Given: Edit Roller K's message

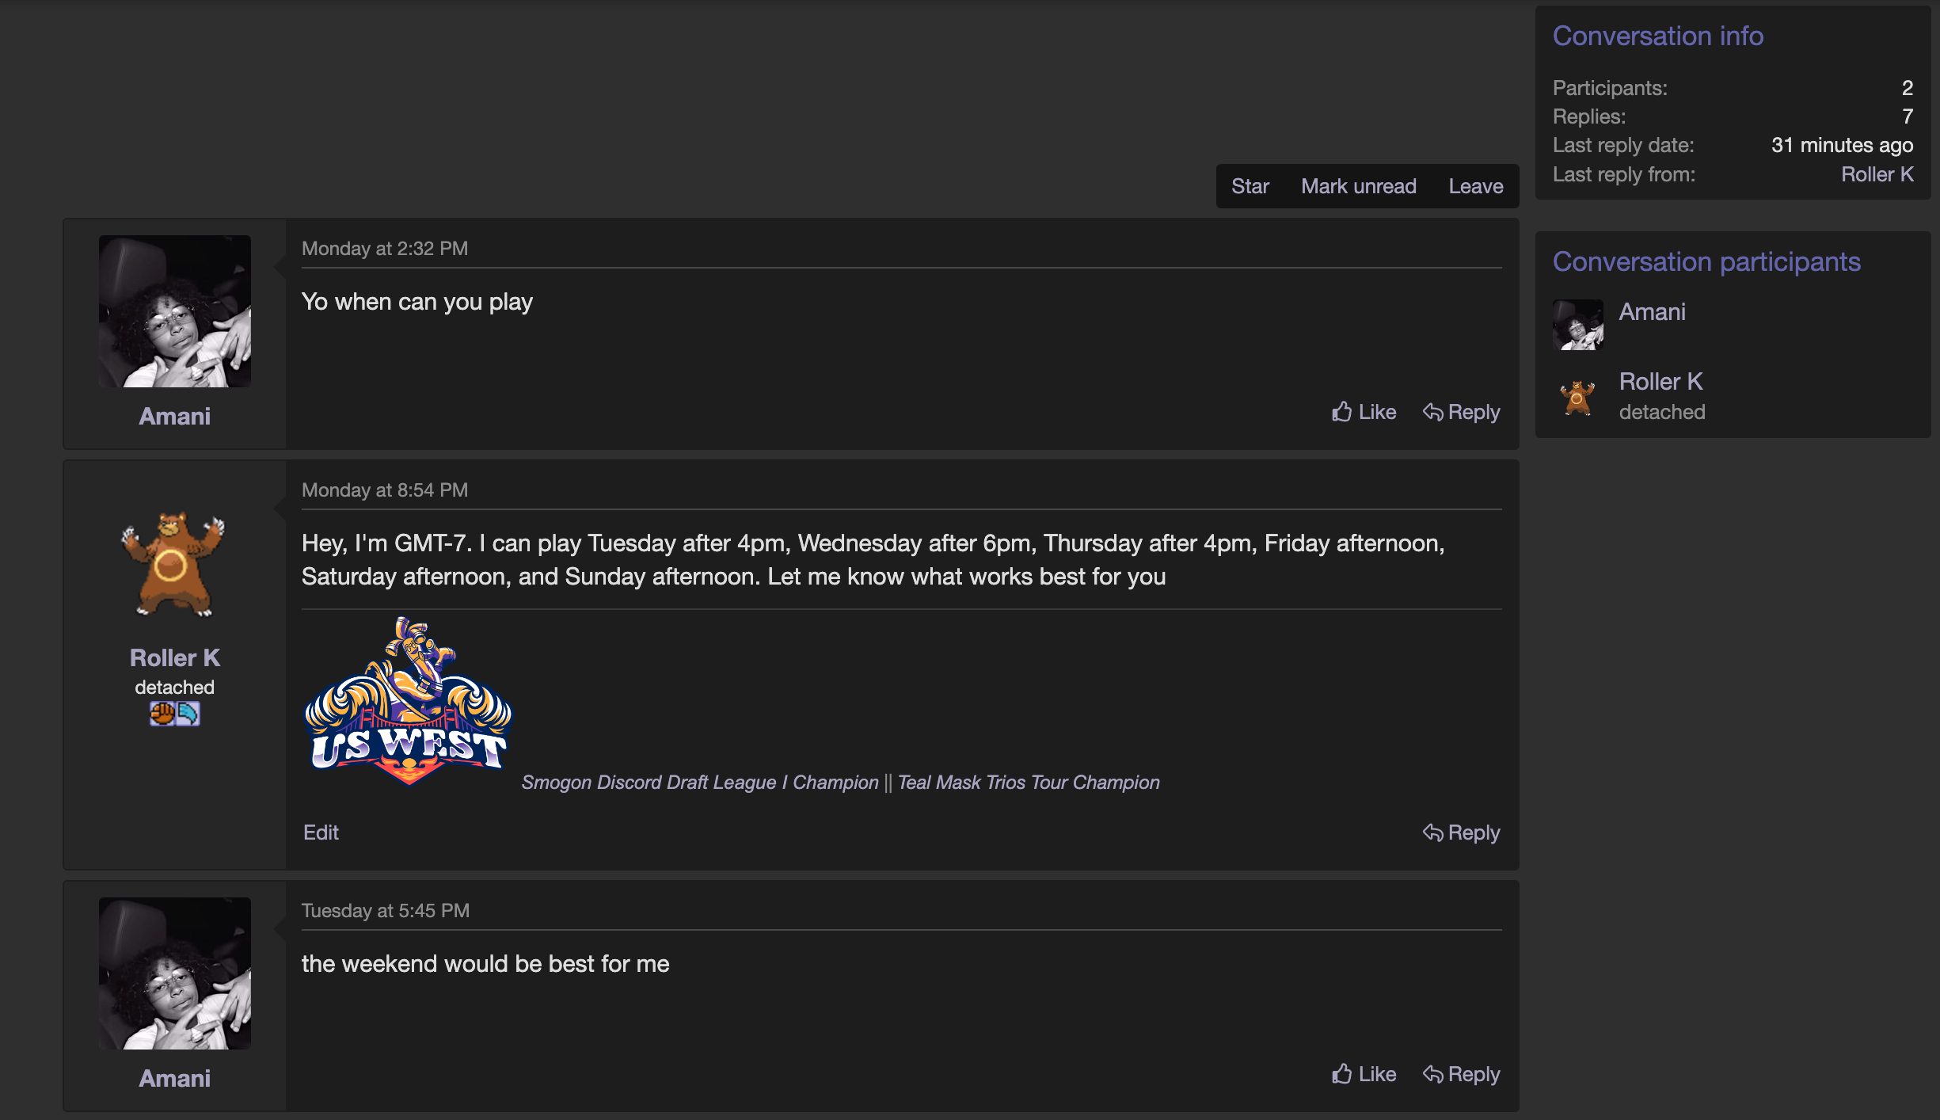Looking at the screenshot, I should [x=321, y=832].
